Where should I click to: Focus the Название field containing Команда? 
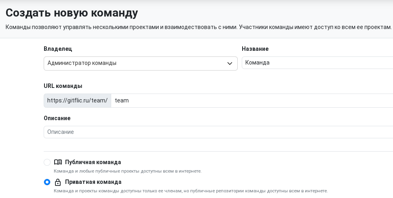[317, 63]
